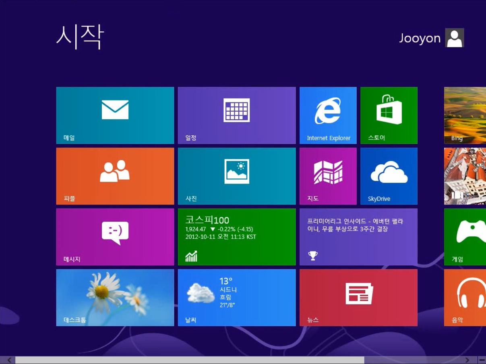Click the 시드니 weather location text
The image size is (486, 364).
point(228,290)
